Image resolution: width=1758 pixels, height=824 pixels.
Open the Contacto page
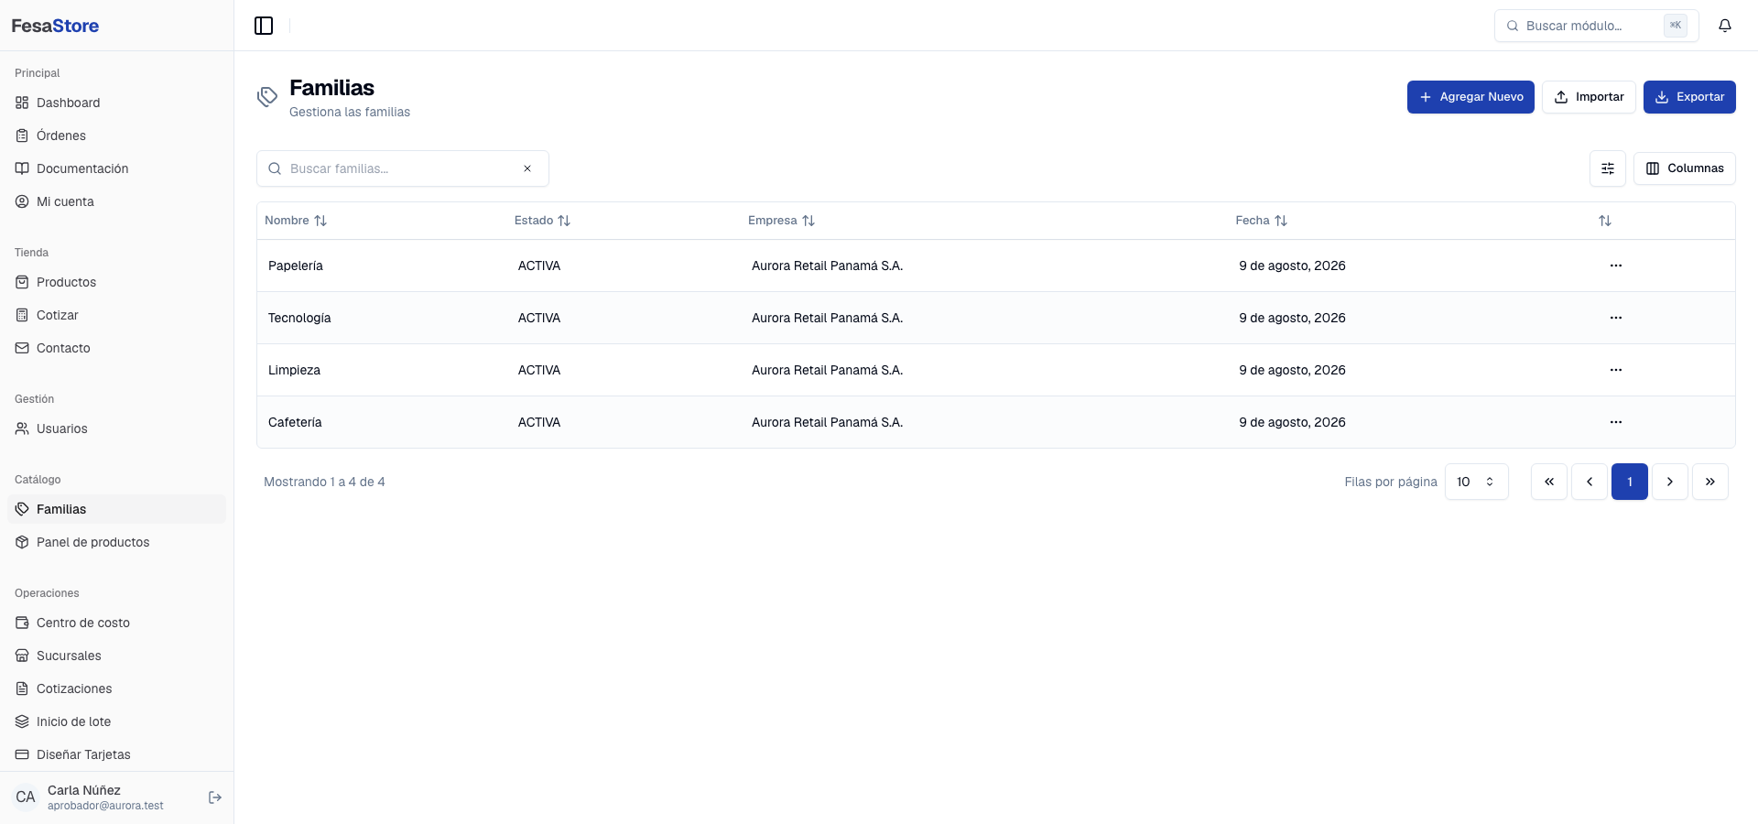pos(116,348)
